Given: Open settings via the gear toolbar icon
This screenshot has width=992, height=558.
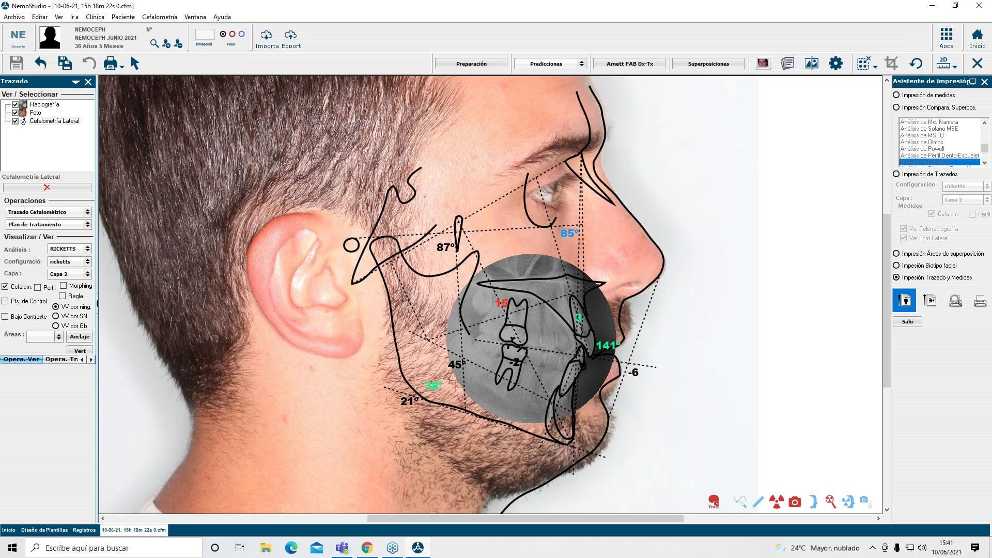Looking at the screenshot, I should click(836, 63).
